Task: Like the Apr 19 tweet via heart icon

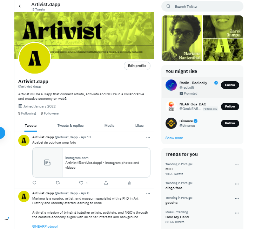Action: 81,183
